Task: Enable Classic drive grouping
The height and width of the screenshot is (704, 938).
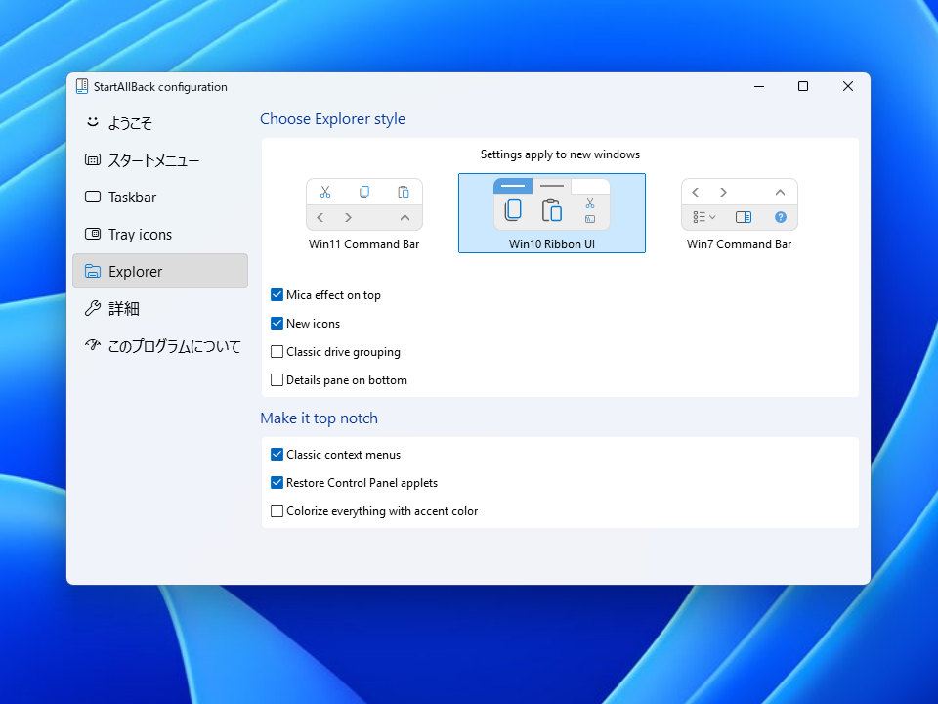Action: click(277, 351)
